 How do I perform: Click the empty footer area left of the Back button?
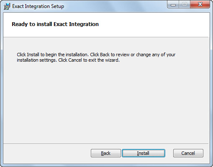tap(47, 153)
